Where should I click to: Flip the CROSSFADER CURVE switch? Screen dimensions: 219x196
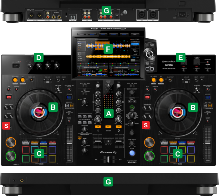pos(108,141)
